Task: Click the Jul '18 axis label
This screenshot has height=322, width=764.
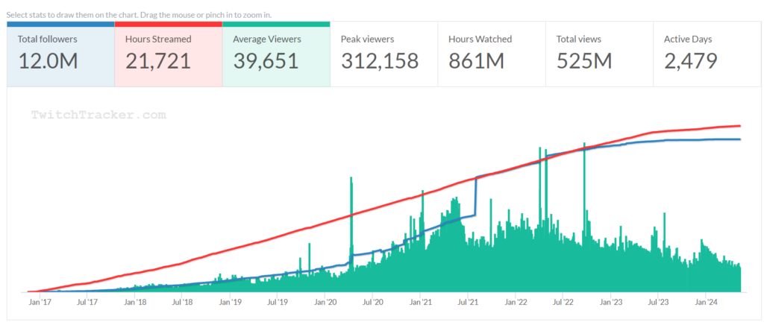Action: (x=183, y=303)
